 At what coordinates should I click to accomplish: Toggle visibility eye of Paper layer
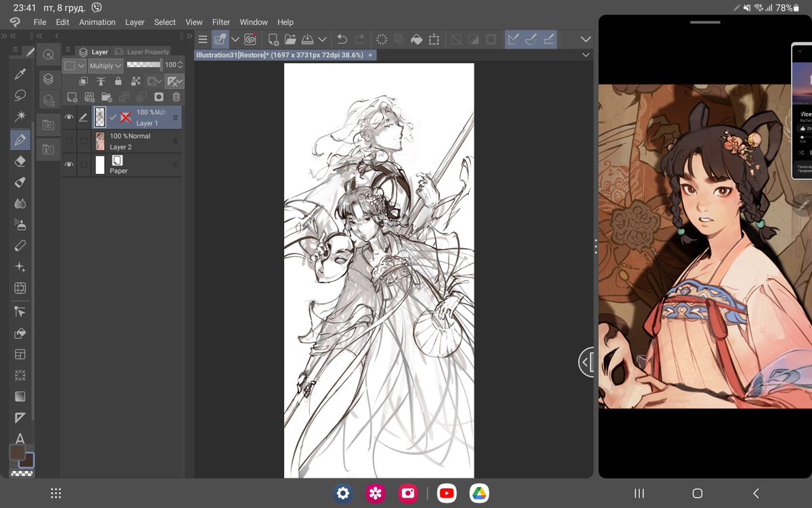pos(69,164)
